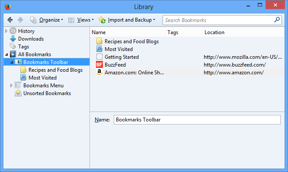Click the Getting Started placeholder icon

tap(99, 57)
